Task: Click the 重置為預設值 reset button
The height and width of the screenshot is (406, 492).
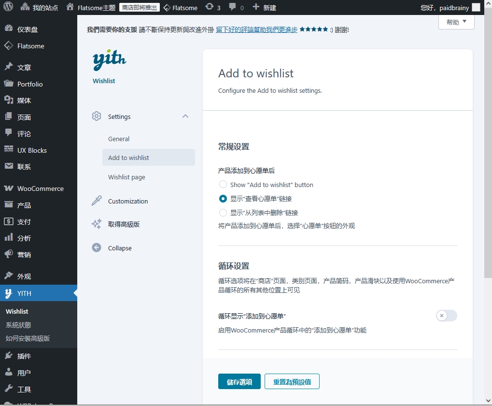Action: click(x=292, y=381)
